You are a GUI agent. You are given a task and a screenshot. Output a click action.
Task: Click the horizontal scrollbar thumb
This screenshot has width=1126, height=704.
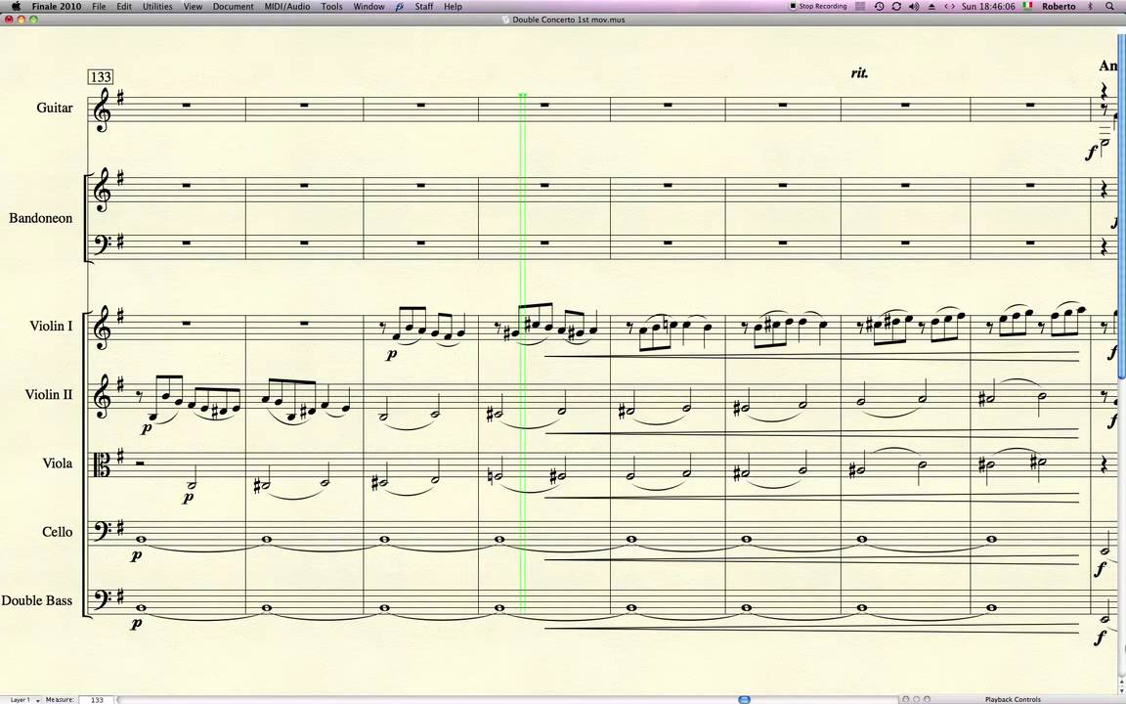[x=744, y=699]
